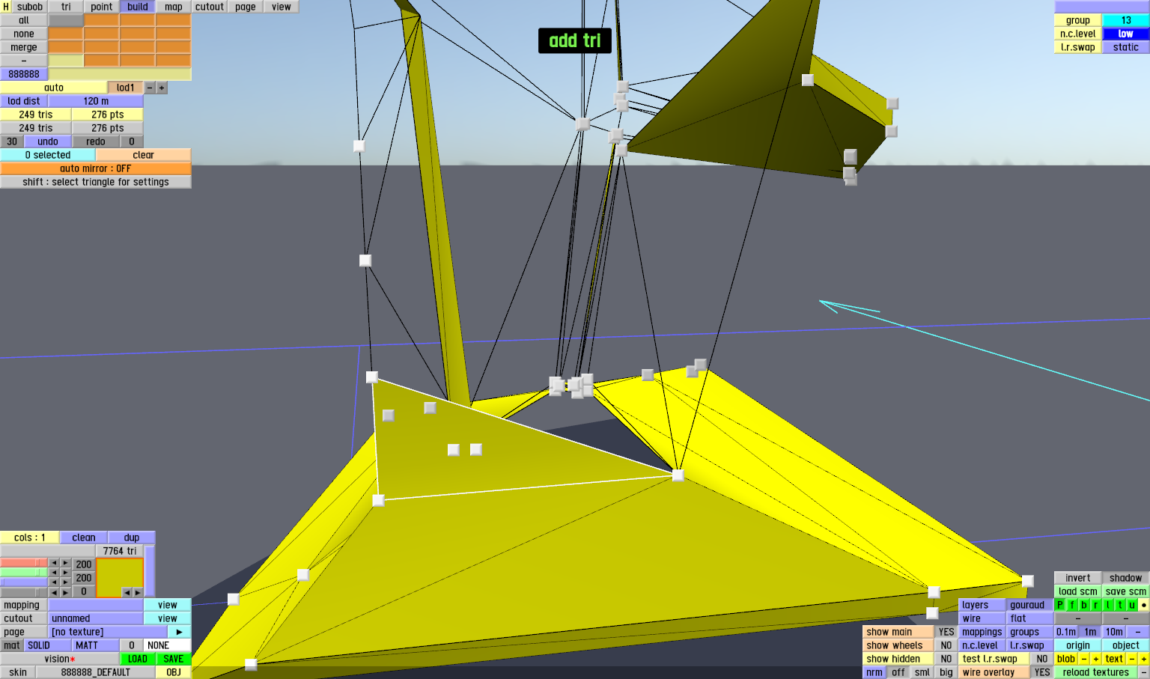Image resolution: width=1150 pixels, height=679 pixels.
Task: Click the merge button
Action: click(24, 47)
